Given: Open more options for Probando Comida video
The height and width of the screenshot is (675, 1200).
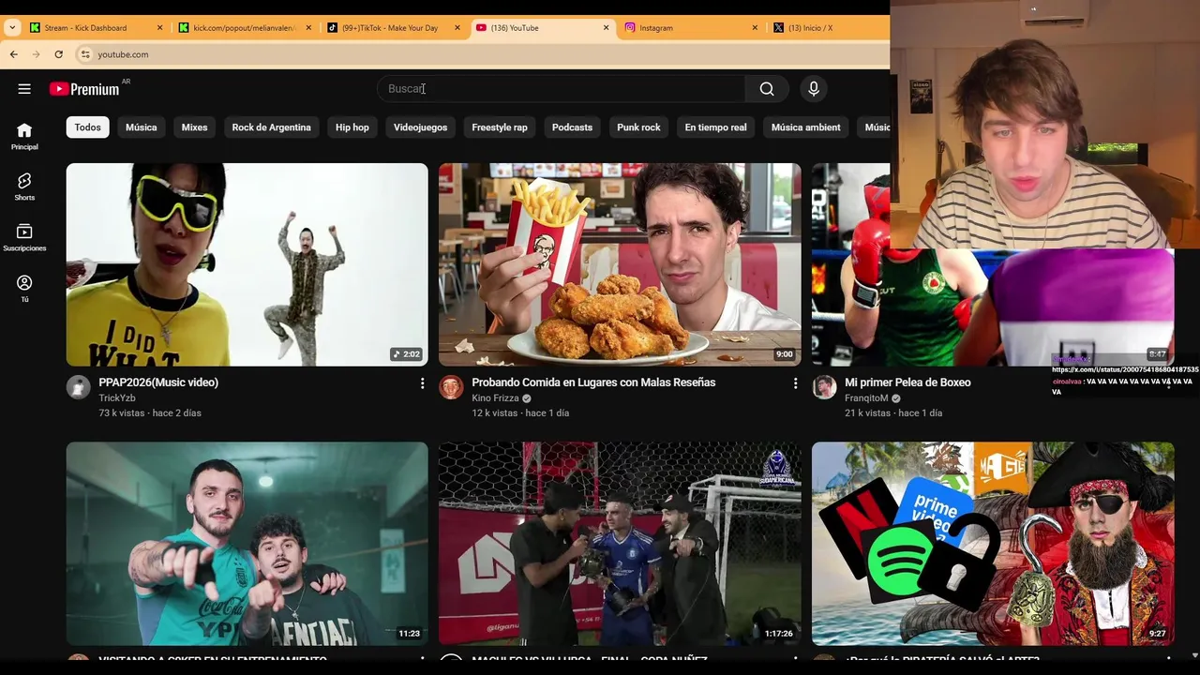Looking at the screenshot, I should (x=795, y=383).
